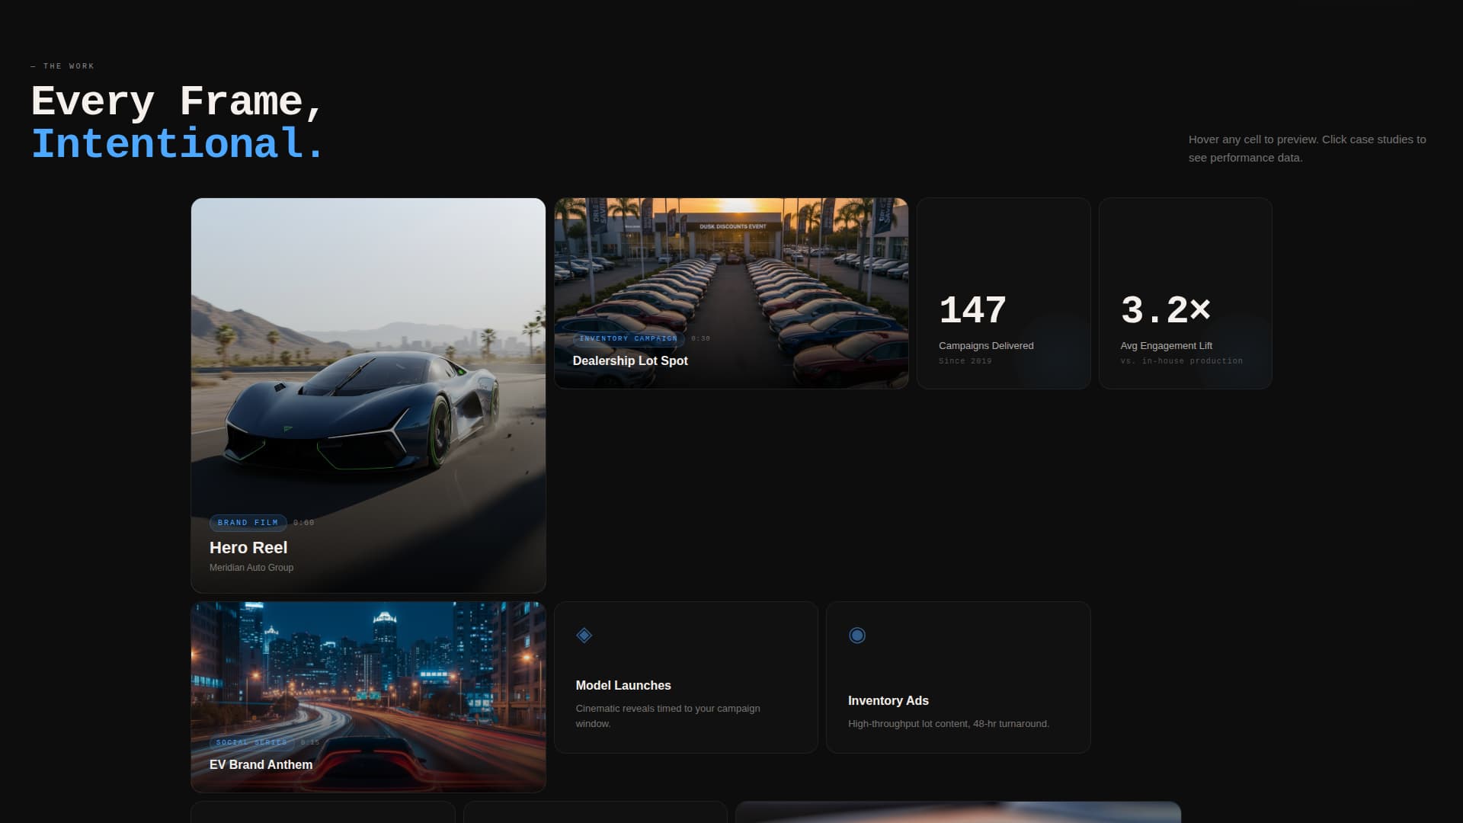Click the 147 campaigns number
This screenshot has height=823, width=1463.
tap(972, 310)
